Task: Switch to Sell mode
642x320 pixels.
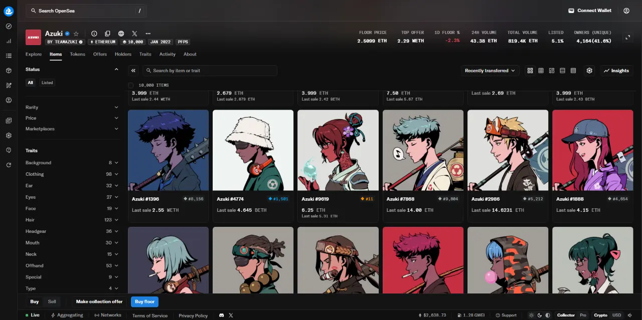Action: click(x=52, y=301)
